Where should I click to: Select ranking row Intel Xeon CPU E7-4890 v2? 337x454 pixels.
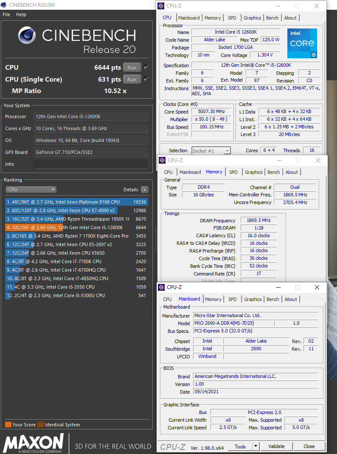(x=76, y=210)
